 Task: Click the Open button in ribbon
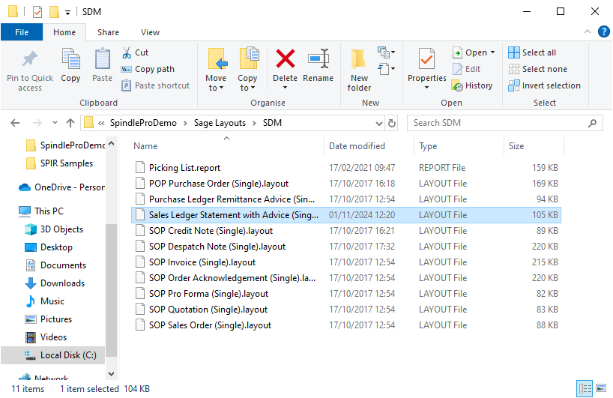pos(470,52)
